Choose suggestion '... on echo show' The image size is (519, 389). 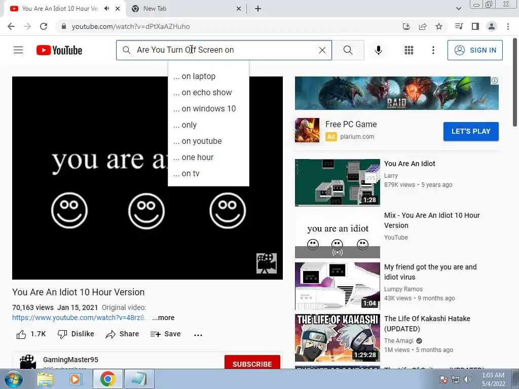tap(208, 92)
